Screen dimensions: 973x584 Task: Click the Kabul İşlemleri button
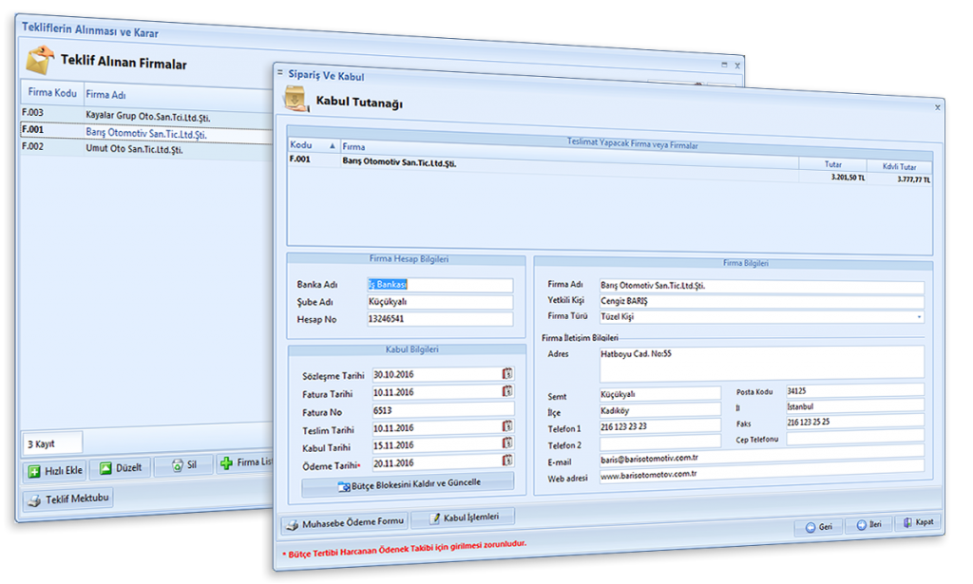tap(463, 518)
